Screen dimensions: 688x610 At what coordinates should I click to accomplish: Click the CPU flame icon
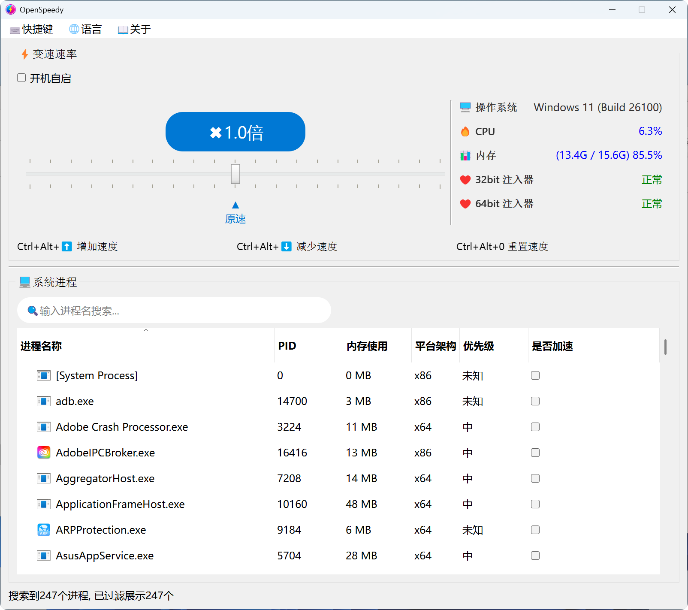[465, 132]
